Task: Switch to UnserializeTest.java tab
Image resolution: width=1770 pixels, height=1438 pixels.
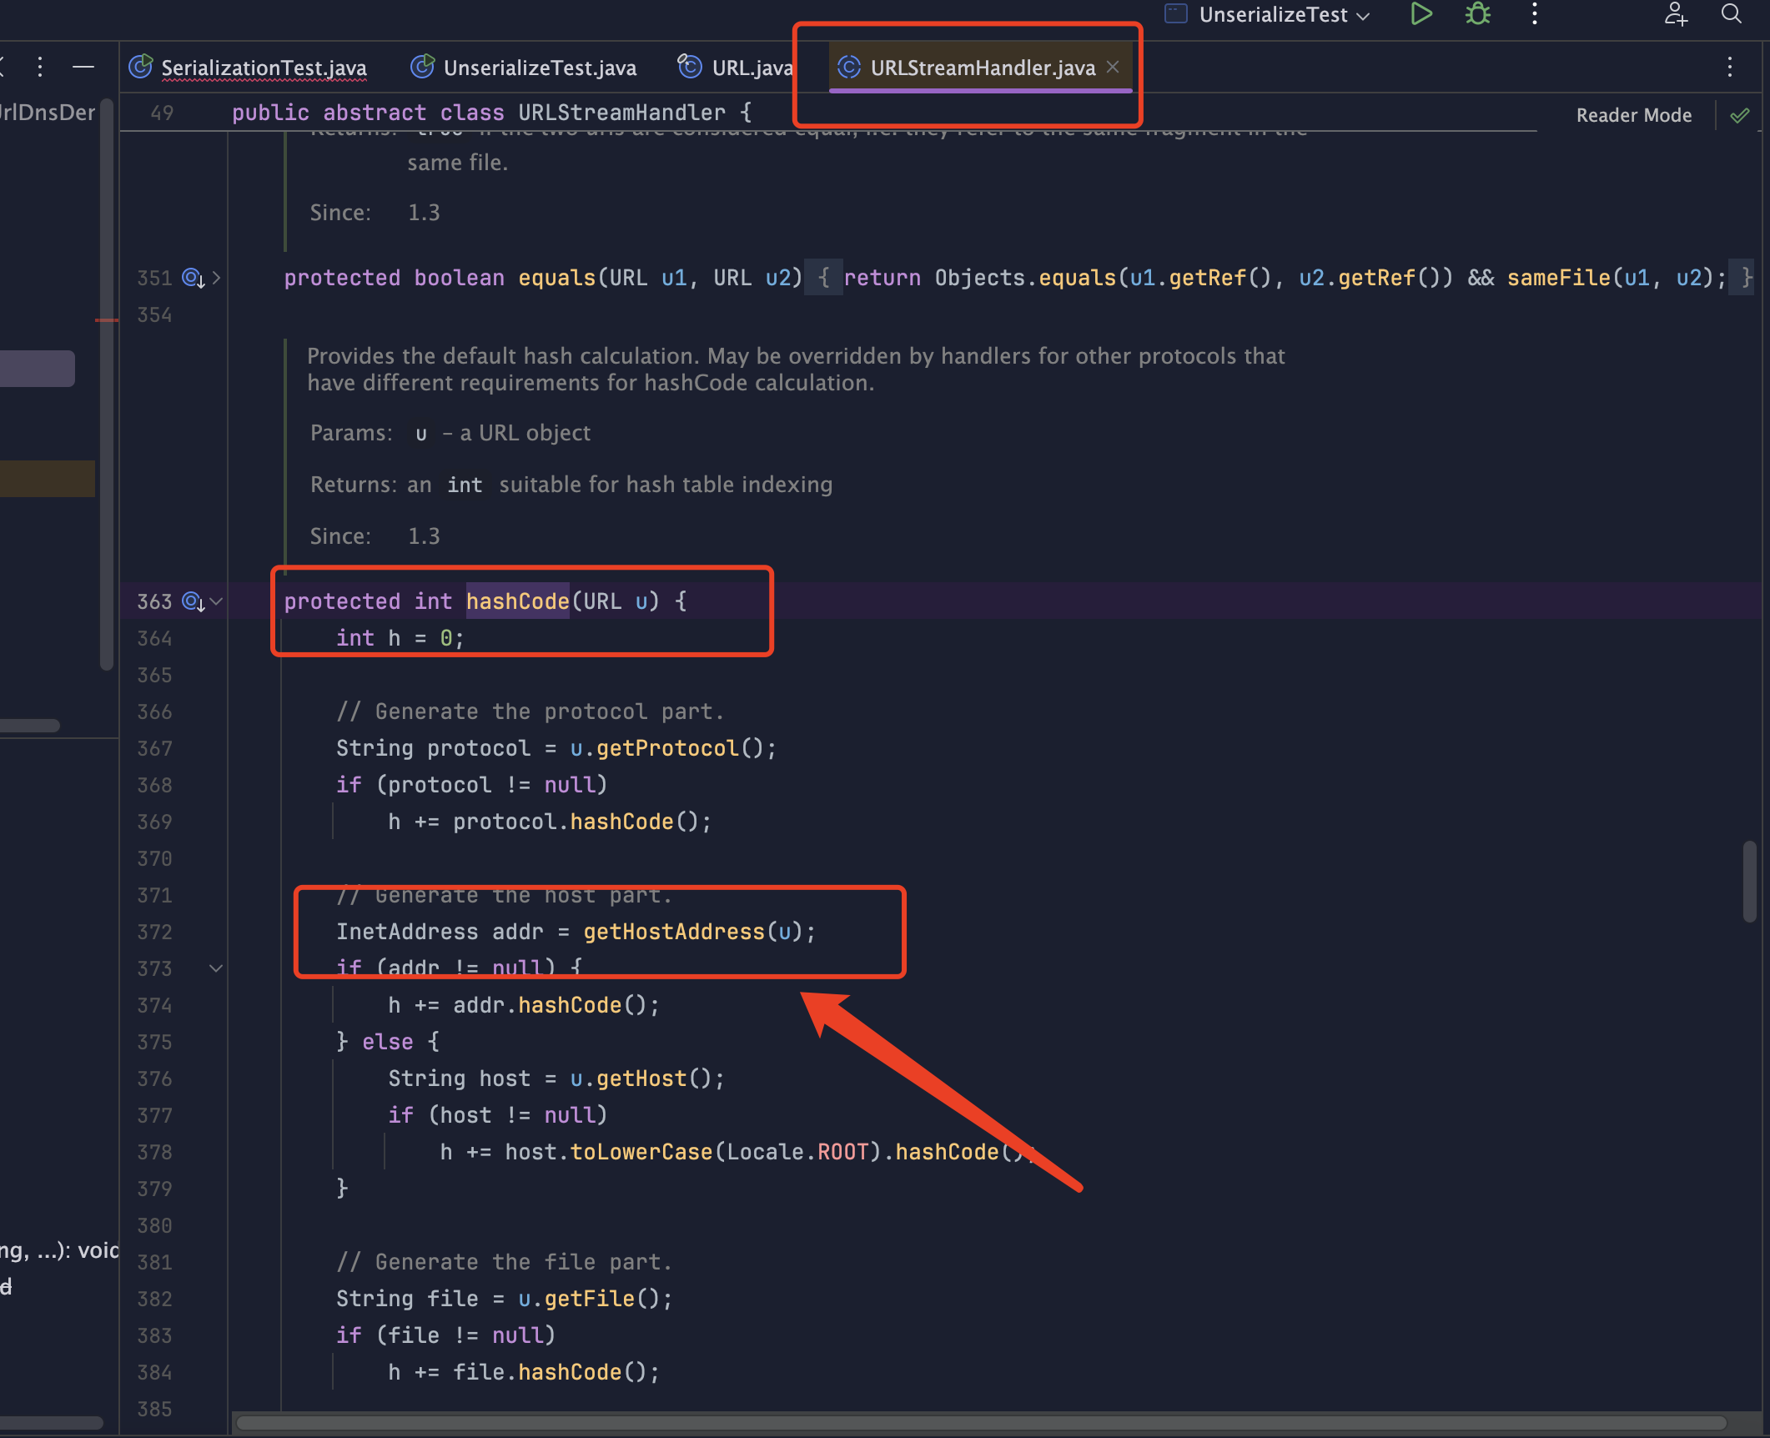Action: coord(524,68)
